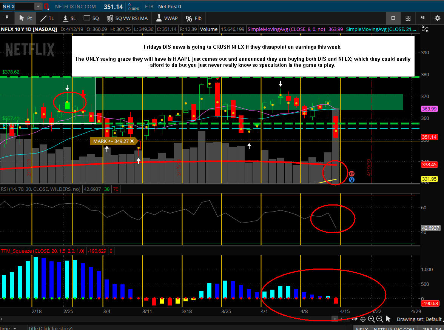
Task: Toggle the multi-chart grid layout
Action: [408, 18]
